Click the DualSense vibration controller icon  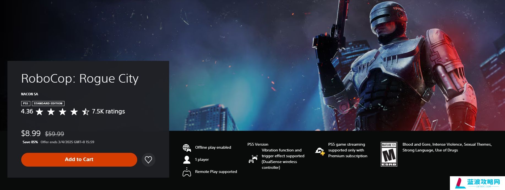[253, 159]
